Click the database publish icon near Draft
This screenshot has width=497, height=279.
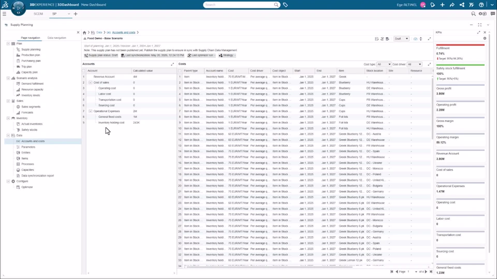point(387,39)
